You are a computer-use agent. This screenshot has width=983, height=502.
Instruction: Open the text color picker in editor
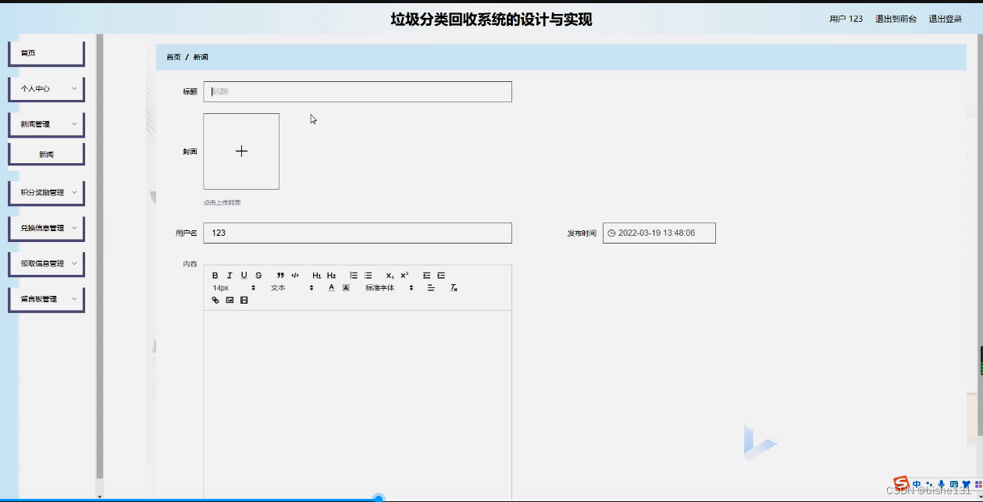pyautogui.click(x=331, y=288)
